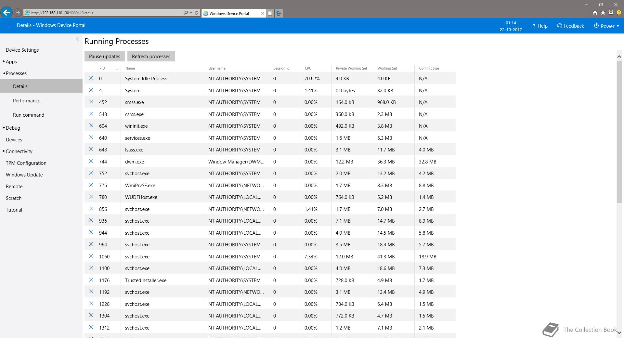
Task: Click the Refresh processes button
Action: 151,56
